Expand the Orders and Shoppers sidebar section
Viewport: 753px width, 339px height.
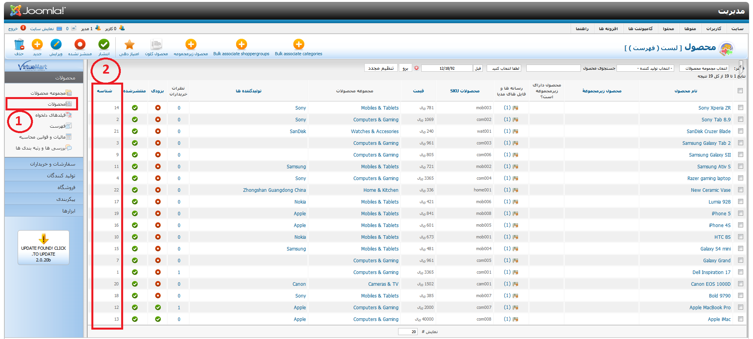[x=44, y=164]
